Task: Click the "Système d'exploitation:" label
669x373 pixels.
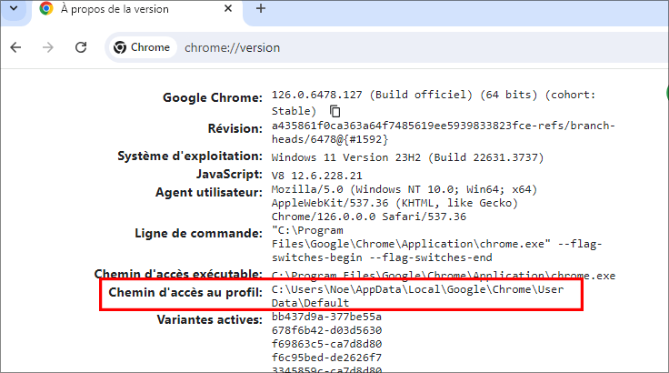Action: pyautogui.click(x=190, y=156)
